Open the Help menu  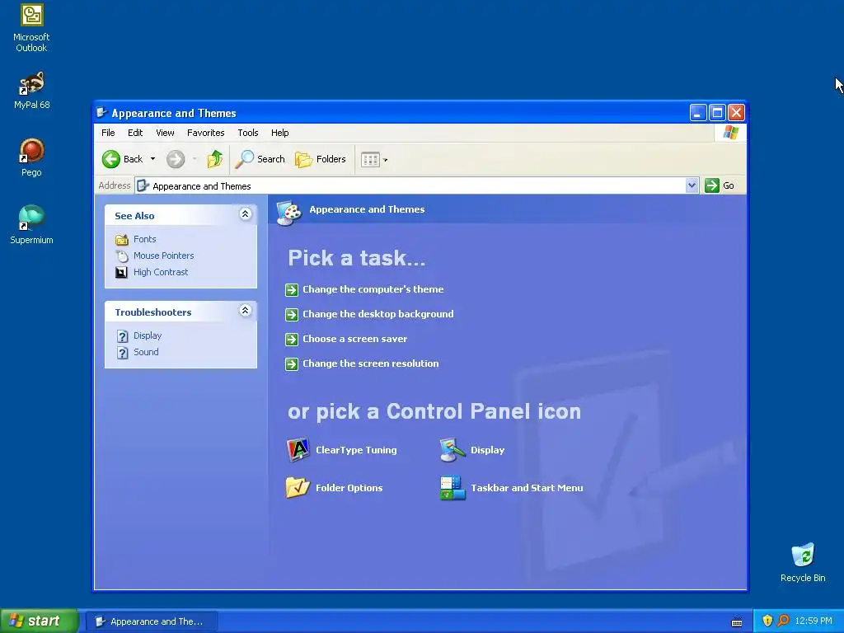coord(280,133)
